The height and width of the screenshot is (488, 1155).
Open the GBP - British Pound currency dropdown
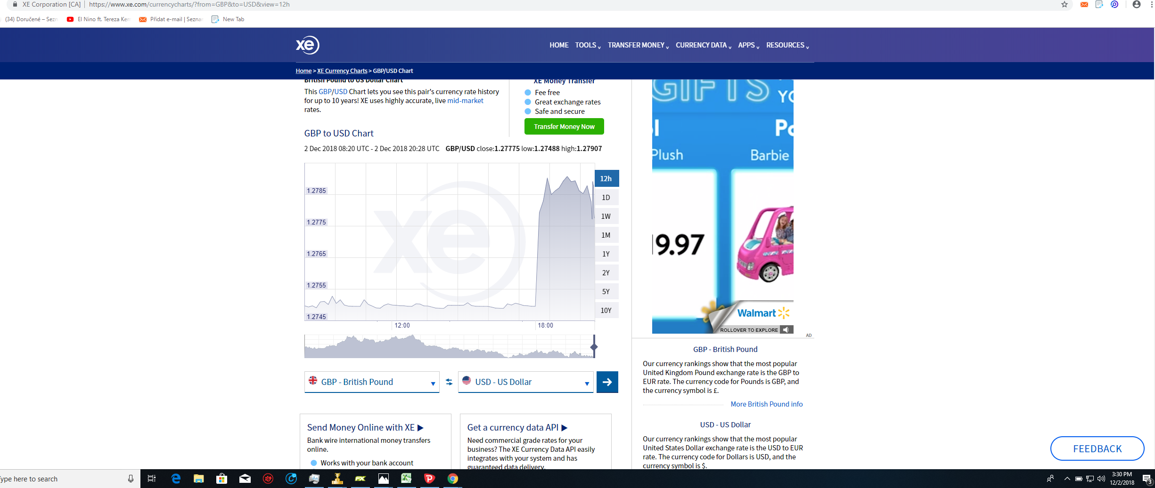click(372, 382)
